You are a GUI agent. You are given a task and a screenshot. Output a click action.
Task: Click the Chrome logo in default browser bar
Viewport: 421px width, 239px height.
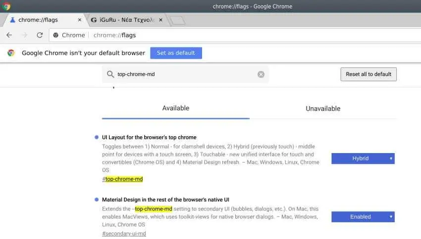click(11, 53)
